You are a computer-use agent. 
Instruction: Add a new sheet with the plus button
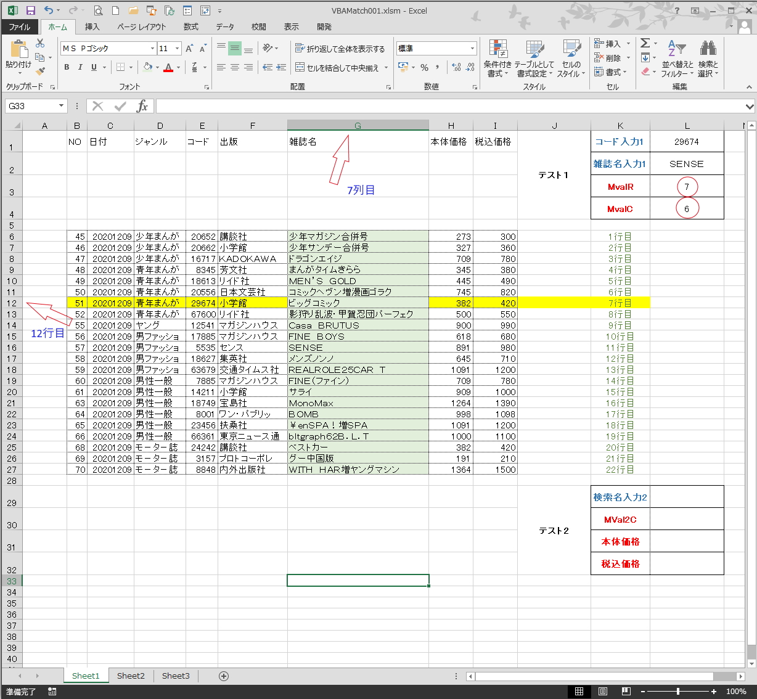(x=224, y=676)
